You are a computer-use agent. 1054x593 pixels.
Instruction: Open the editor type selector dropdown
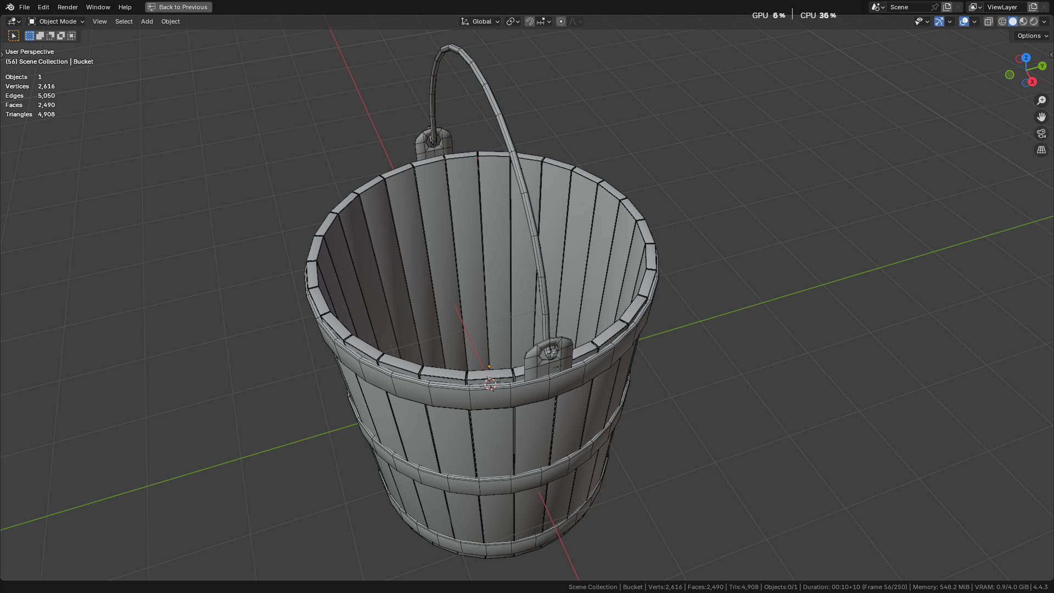click(x=14, y=21)
